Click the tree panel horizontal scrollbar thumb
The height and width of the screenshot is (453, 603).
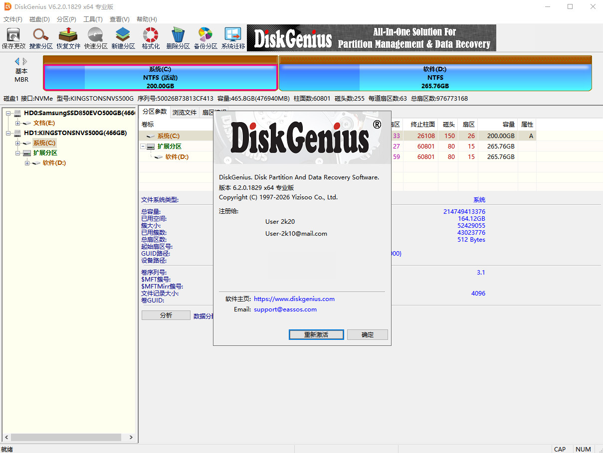66,437
